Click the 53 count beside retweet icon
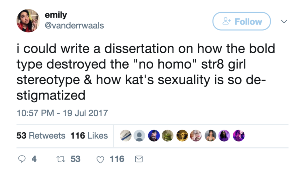The height and width of the screenshot is (173, 295). [76, 159]
